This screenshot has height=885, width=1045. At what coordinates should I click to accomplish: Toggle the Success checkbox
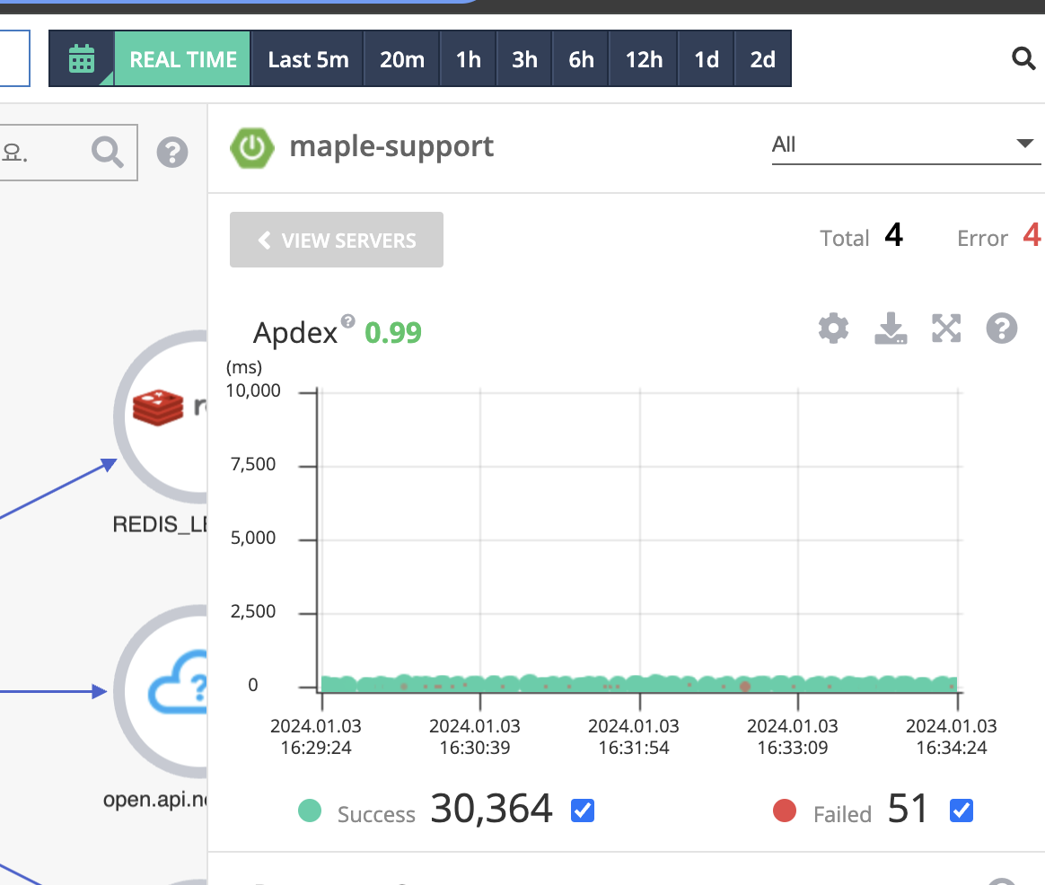point(583,811)
